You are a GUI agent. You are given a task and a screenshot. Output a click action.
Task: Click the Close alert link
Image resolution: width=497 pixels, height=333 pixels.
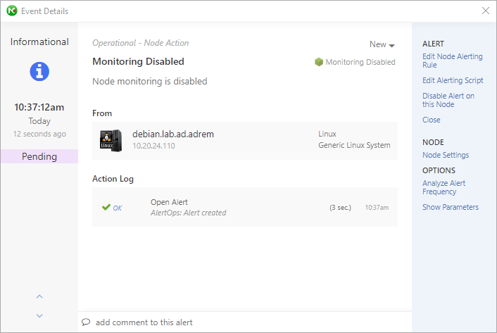pyautogui.click(x=431, y=120)
